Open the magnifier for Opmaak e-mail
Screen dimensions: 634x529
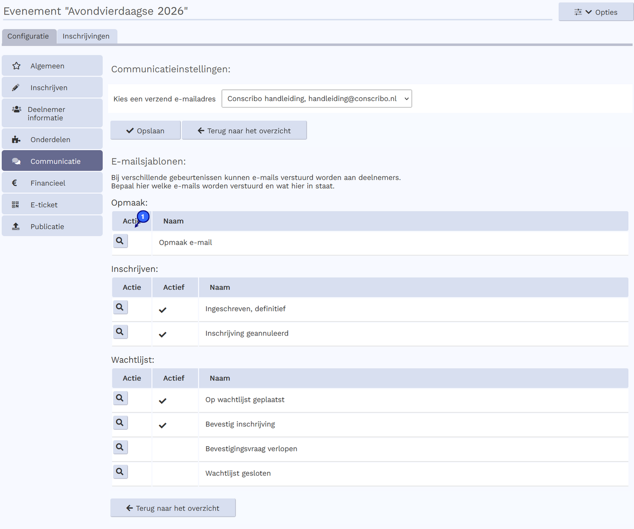point(120,240)
